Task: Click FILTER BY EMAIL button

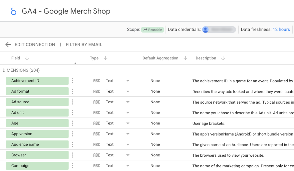Action: tap(84, 44)
